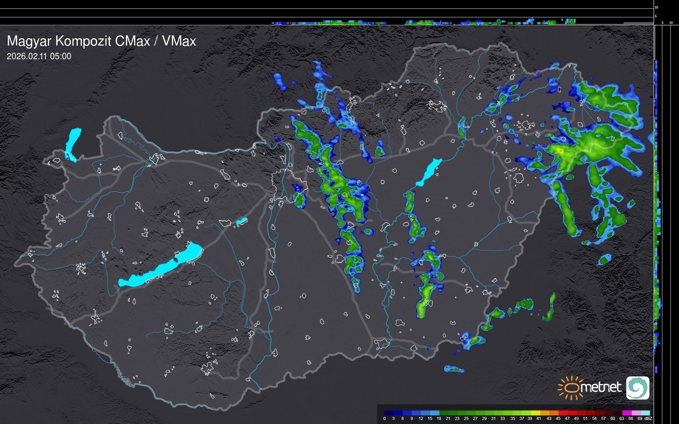
Task: Click the orange metnet sun logo
Action: click(570, 388)
